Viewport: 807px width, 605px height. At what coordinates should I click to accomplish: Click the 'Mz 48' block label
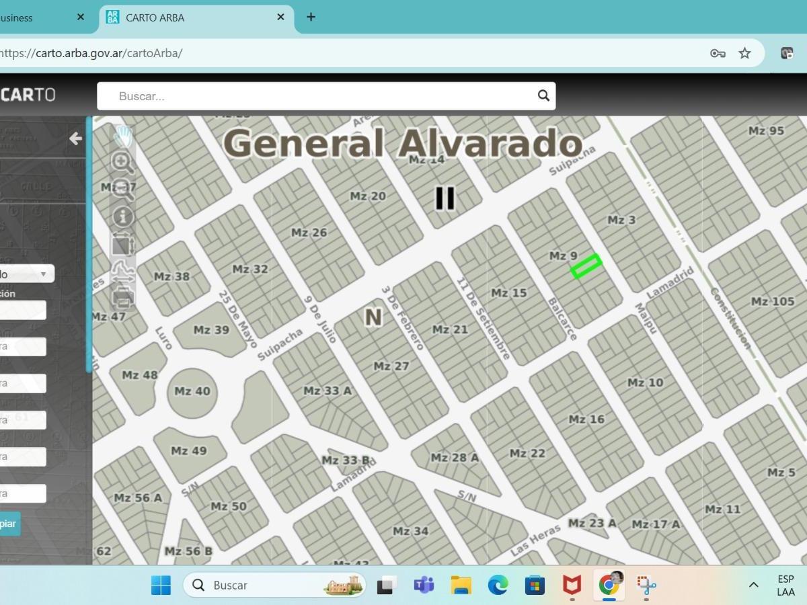[x=140, y=375]
